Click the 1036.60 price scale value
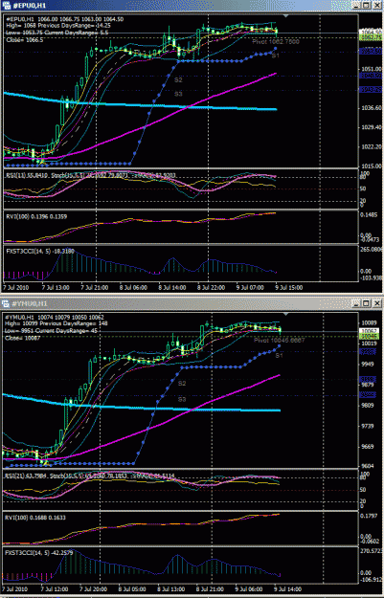Viewport: 384px width, 598px height. pyautogui.click(x=371, y=108)
